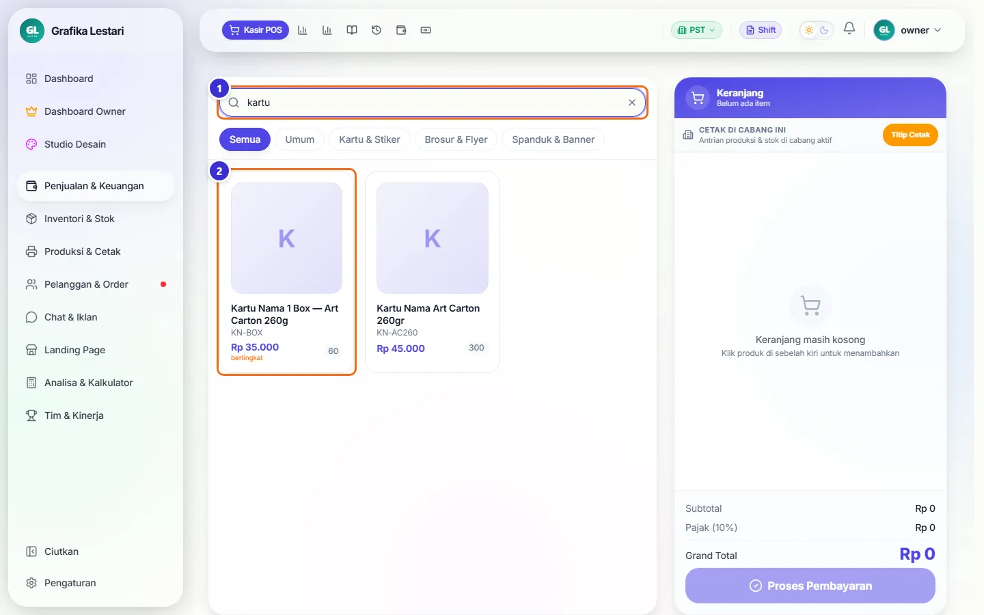Expand the PST branch dropdown

(696, 30)
